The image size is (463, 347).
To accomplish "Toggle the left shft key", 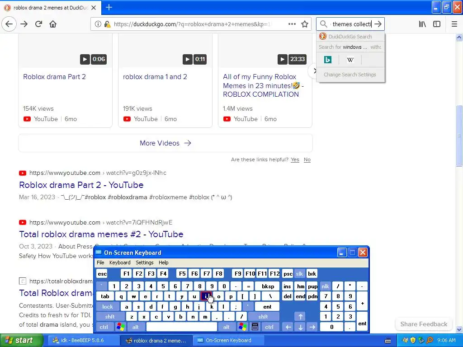I will (x=110, y=317).
